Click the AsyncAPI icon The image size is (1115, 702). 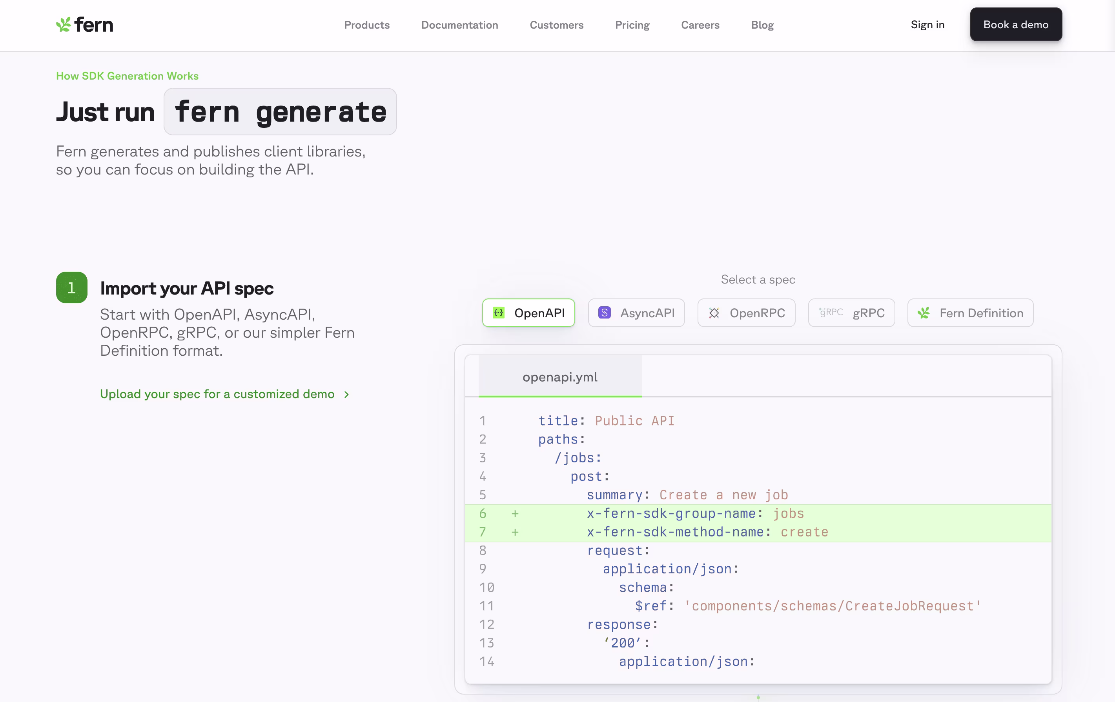[x=604, y=313]
